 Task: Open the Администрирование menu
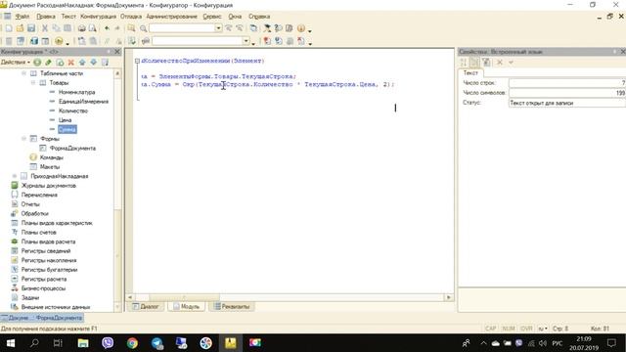tap(172, 17)
